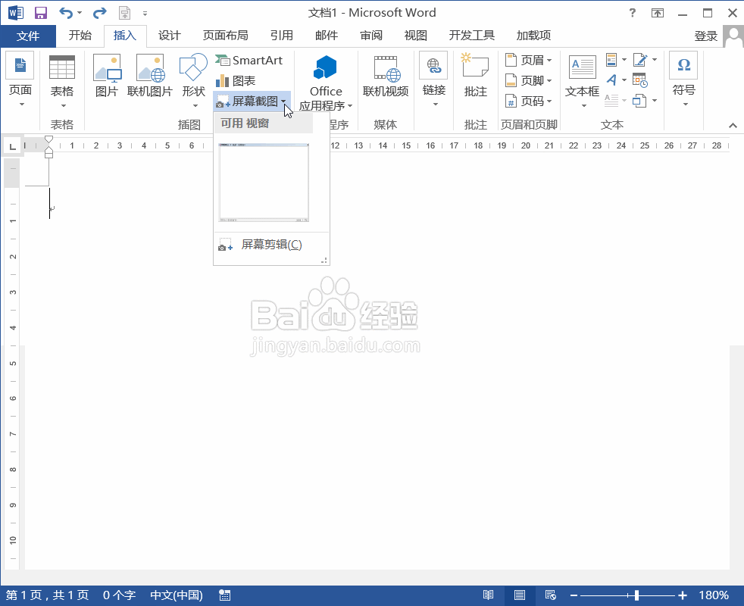This screenshot has width=744, height=606.
Task: Click the word count '0 个字'
Action: click(x=119, y=595)
